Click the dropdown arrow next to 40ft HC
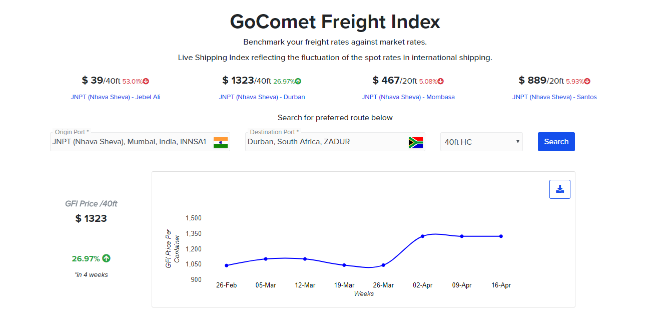 click(x=517, y=142)
